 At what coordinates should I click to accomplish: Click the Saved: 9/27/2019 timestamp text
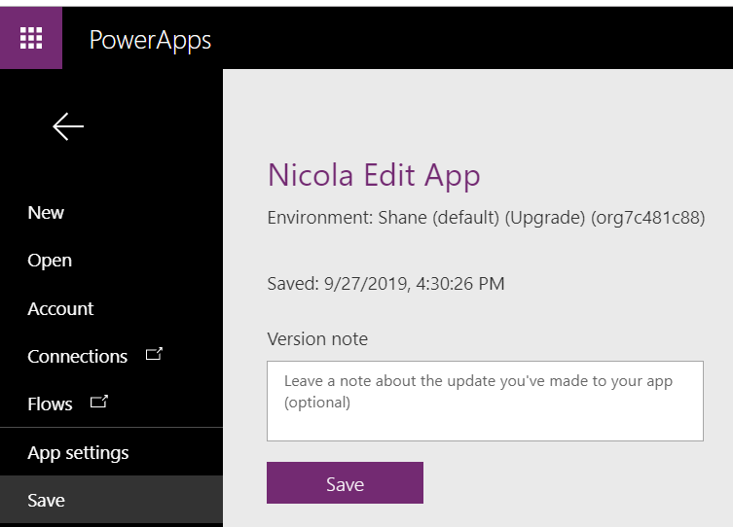click(385, 284)
